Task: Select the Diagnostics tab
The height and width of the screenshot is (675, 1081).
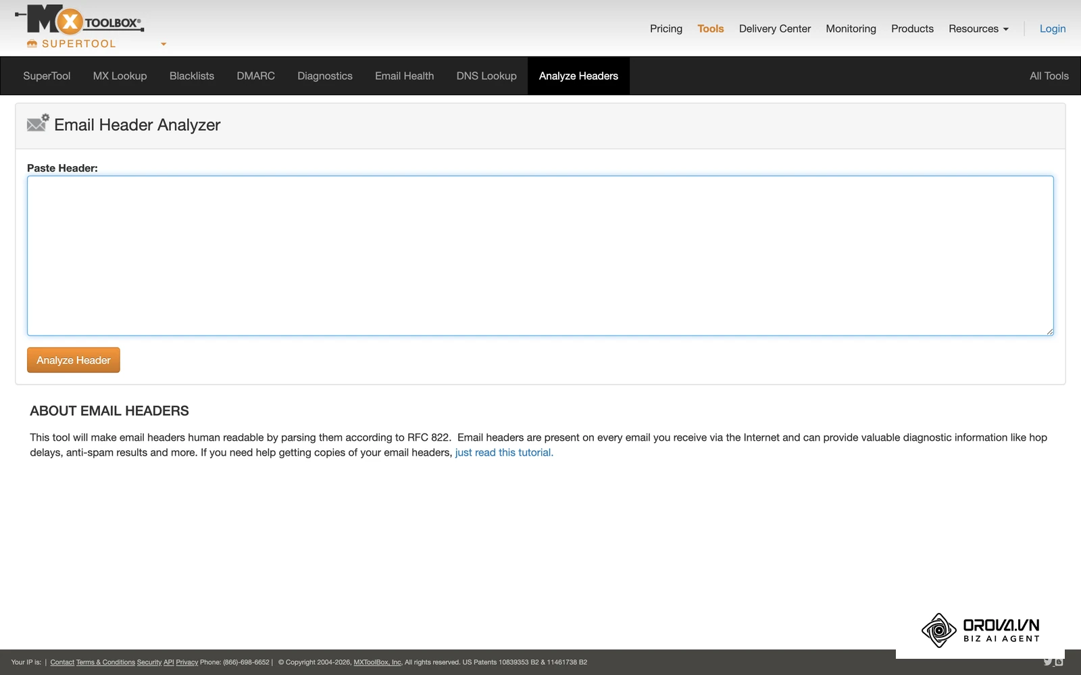Action: [x=325, y=76]
